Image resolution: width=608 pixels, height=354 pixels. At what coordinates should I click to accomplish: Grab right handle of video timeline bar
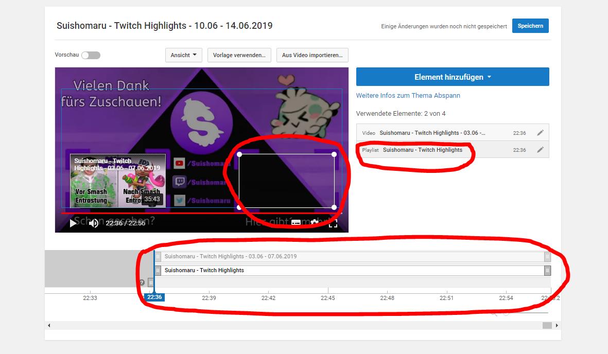coord(547,256)
